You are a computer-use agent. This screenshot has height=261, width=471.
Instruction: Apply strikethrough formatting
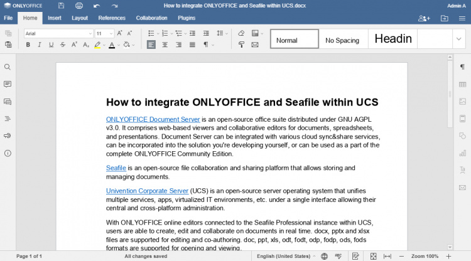point(62,45)
